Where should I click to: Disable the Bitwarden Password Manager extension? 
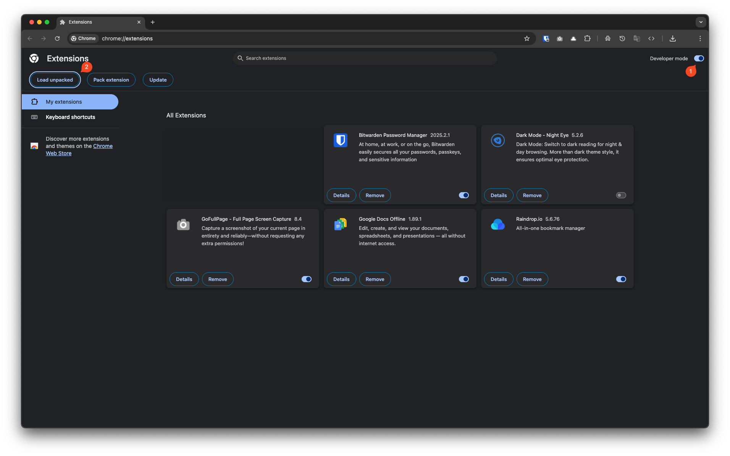(464, 195)
